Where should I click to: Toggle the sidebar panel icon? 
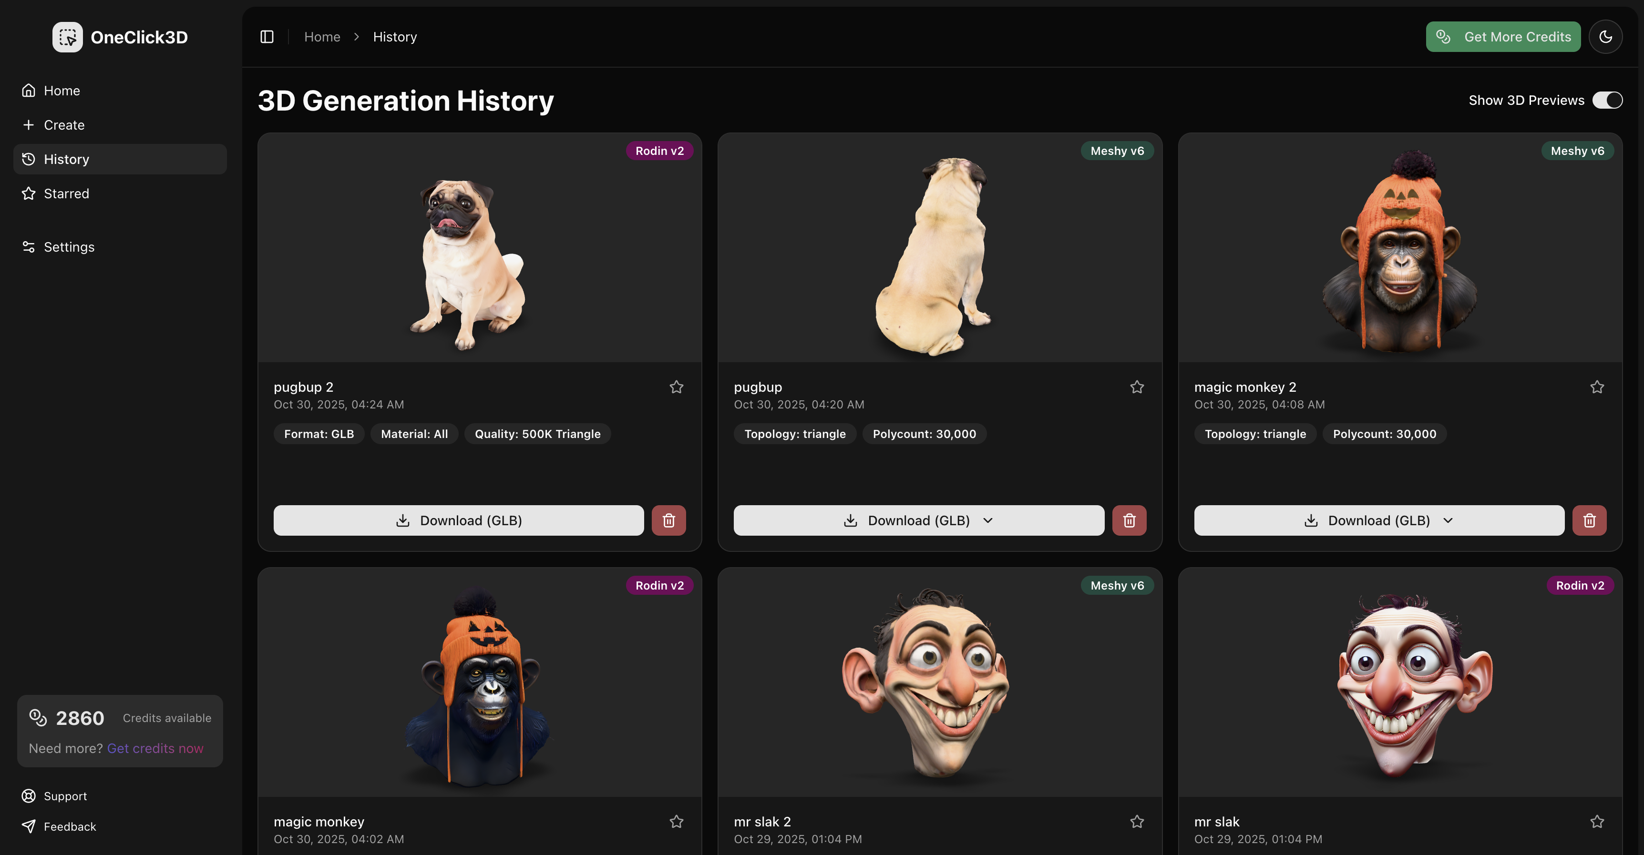pyautogui.click(x=266, y=36)
